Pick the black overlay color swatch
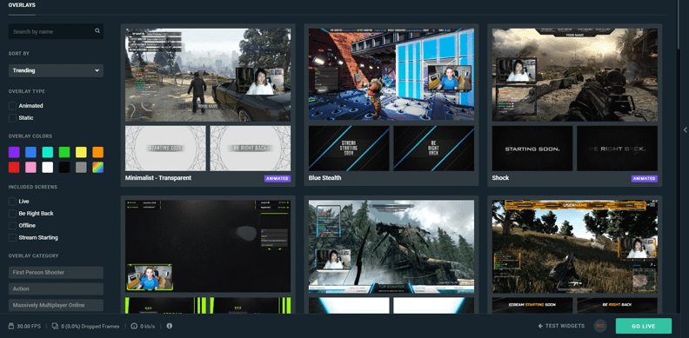Image resolution: width=689 pixels, height=338 pixels. click(64, 167)
